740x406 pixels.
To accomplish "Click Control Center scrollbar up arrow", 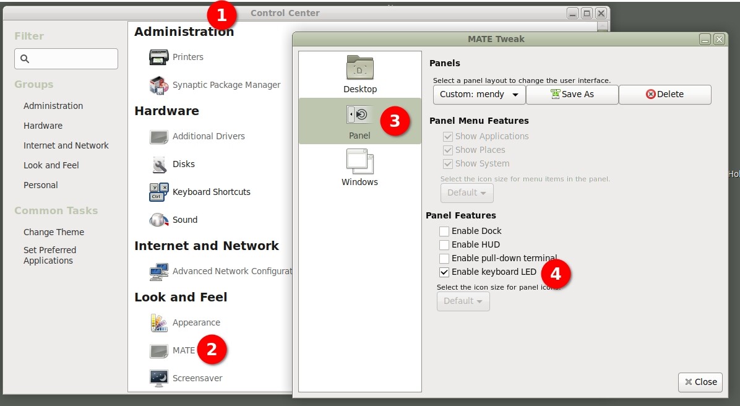I will pos(602,27).
